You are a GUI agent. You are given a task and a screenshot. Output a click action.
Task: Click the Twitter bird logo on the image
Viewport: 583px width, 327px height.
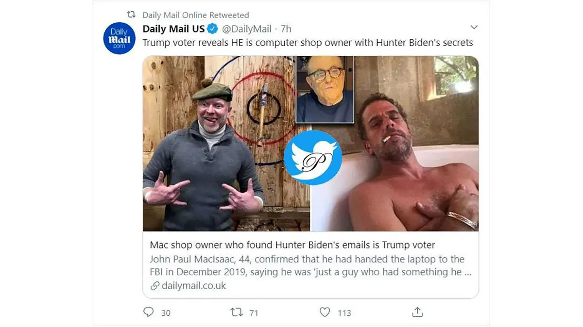(x=313, y=157)
